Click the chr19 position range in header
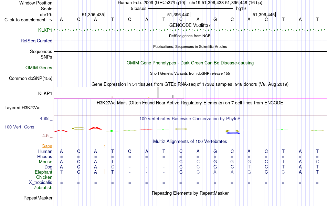327x206 pixels. tap(218, 3)
